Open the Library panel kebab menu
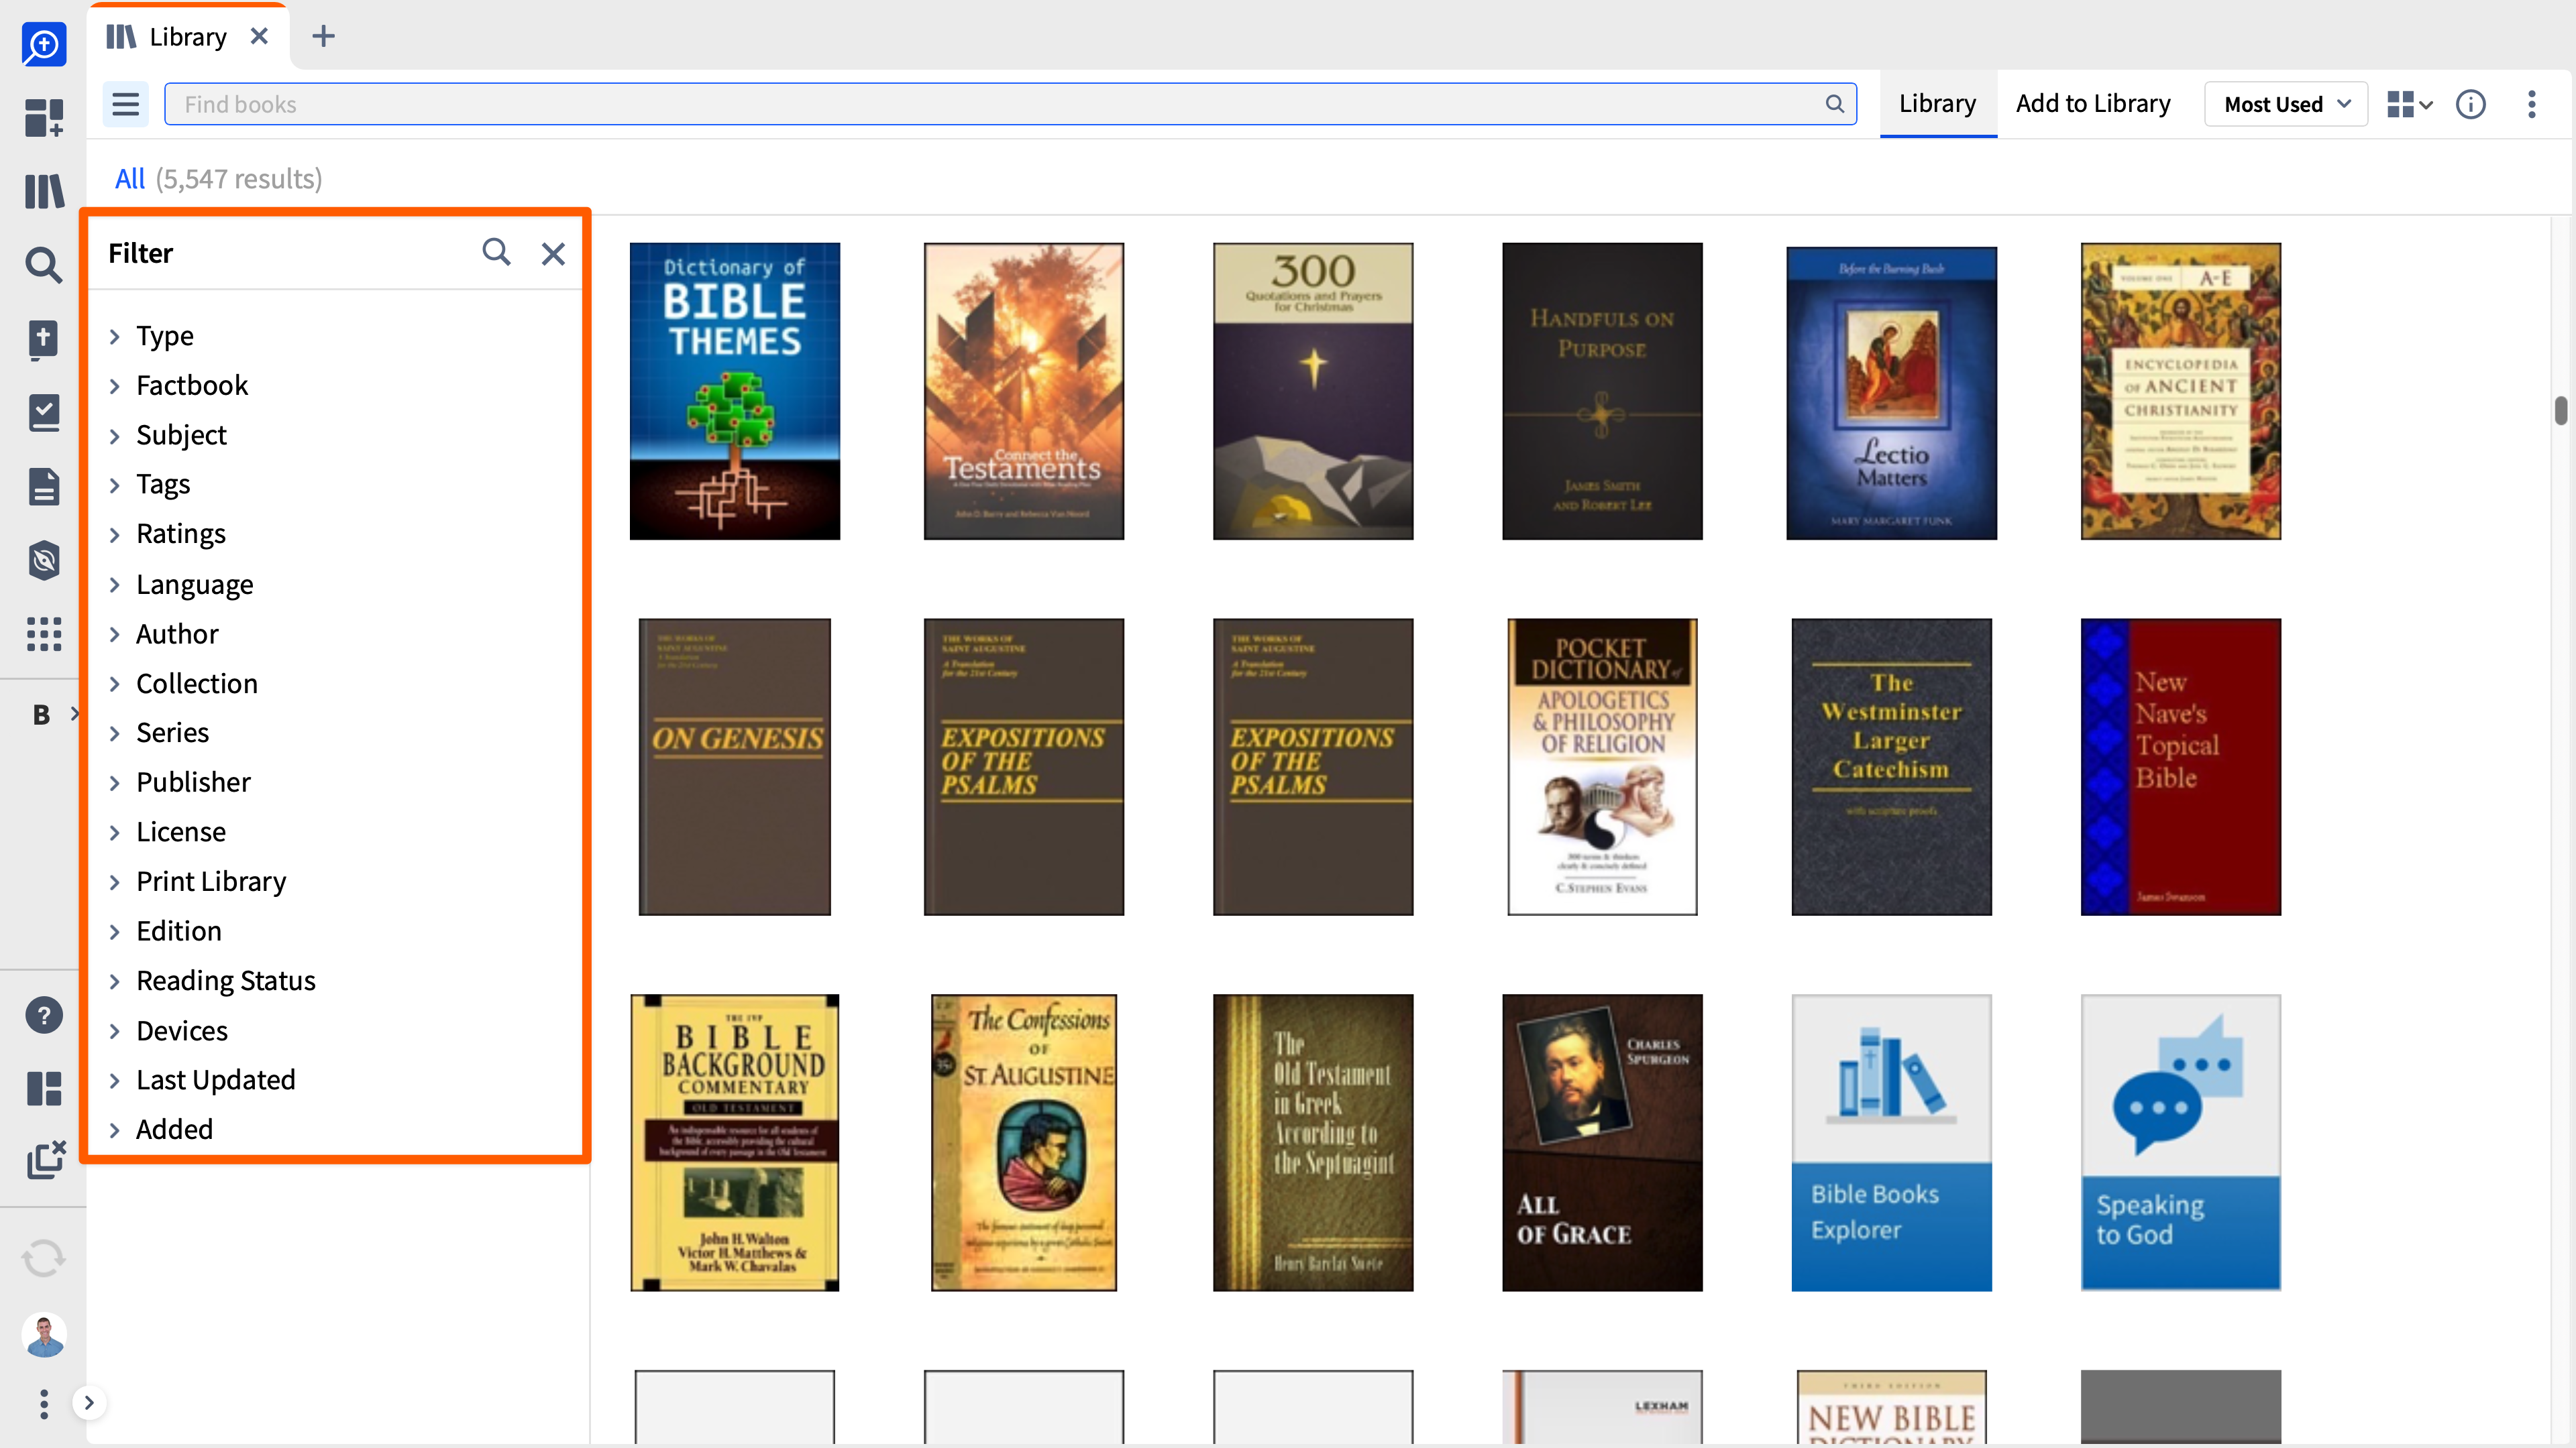Image resolution: width=2576 pixels, height=1448 pixels. pyautogui.click(x=2532, y=104)
